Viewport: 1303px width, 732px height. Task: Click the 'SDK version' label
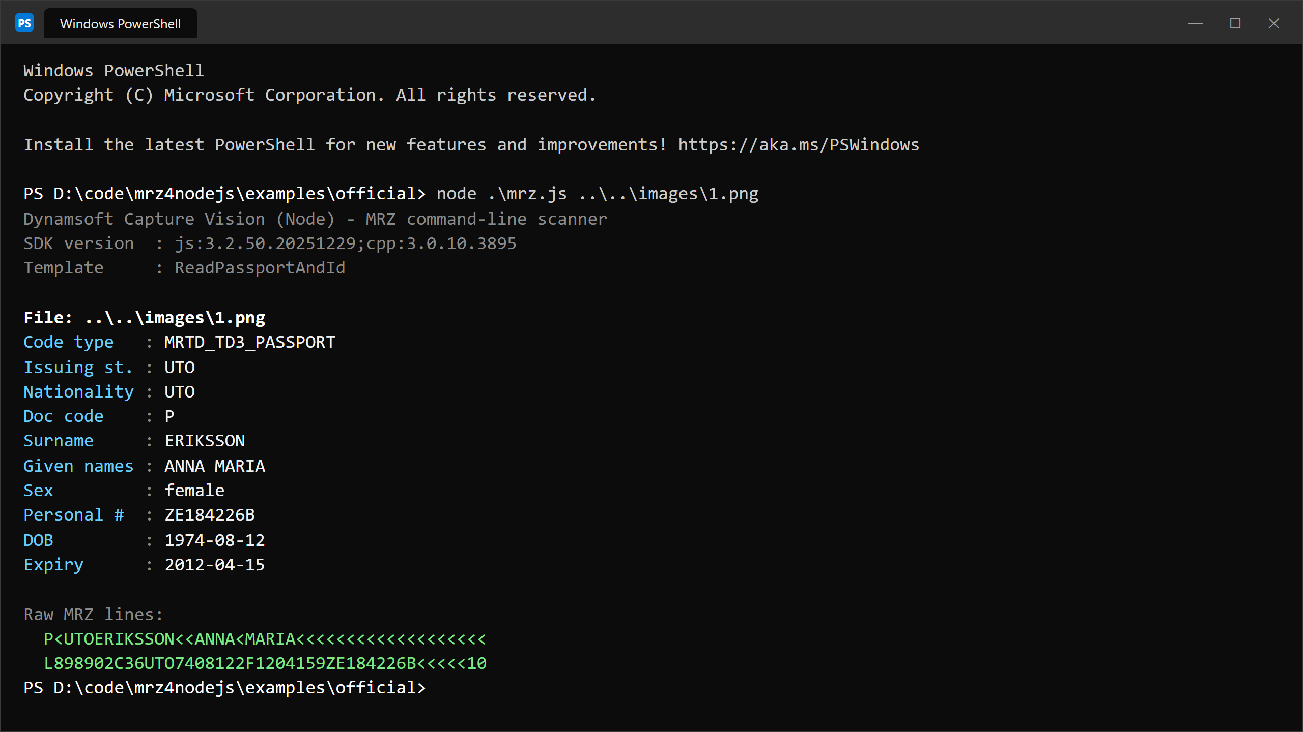tap(78, 243)
